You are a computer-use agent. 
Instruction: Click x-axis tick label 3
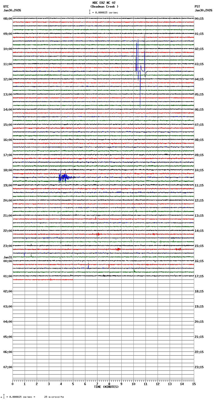[x=49, y=384]
